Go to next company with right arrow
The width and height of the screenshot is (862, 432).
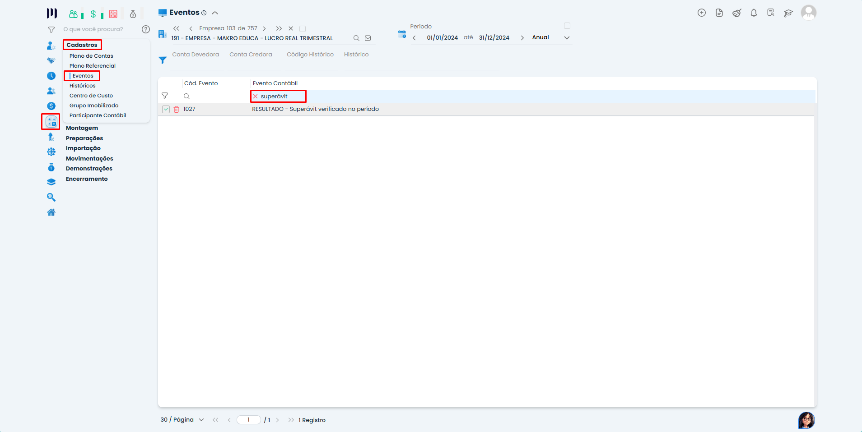click(x=264, y=28)
